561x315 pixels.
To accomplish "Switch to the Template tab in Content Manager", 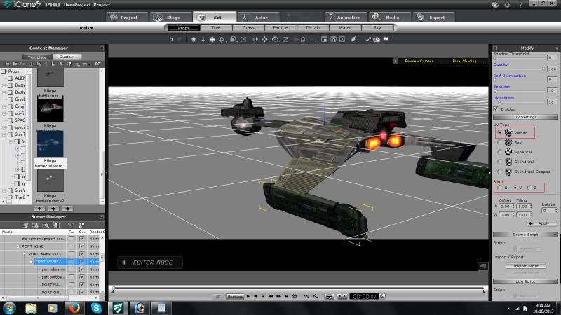I will coord(37,57).
